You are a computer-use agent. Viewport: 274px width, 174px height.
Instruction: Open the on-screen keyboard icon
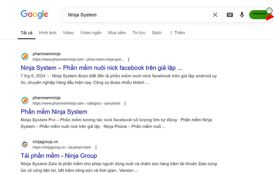(x=230, y=15)
